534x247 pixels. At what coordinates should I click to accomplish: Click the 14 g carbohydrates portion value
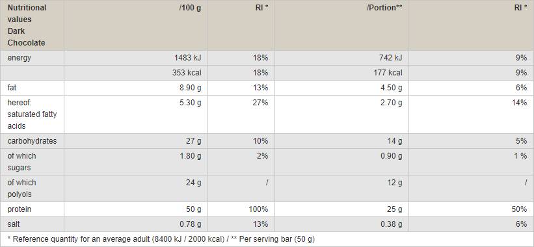pyautogui.click(x=395, y=141)
